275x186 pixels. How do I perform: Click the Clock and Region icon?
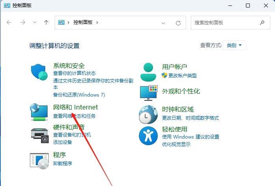pyautogui.click(x=148, y=114)
